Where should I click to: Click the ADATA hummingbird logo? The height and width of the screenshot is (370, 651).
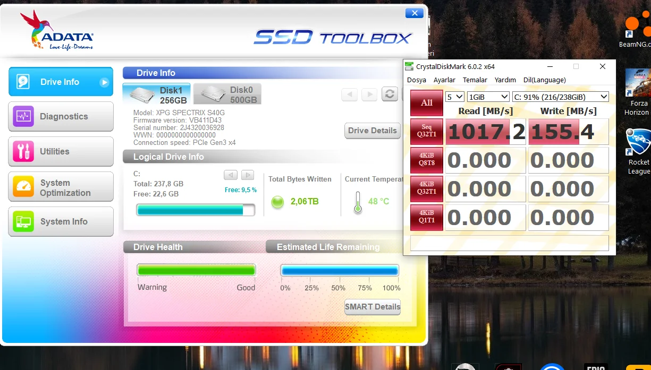point(57,31)
